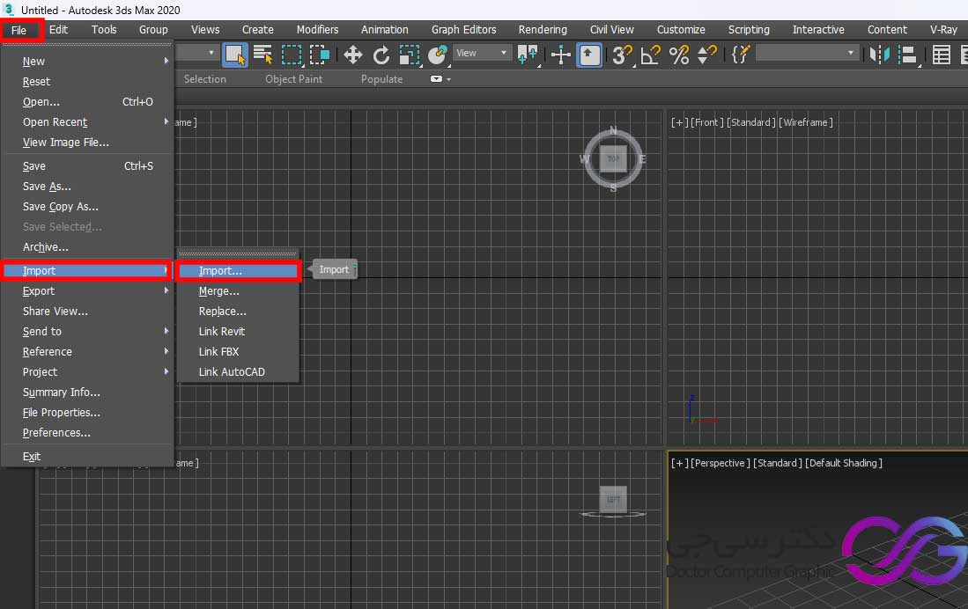Choose Share View...
This screenshot has height=609, width=968.
[87, 311]
